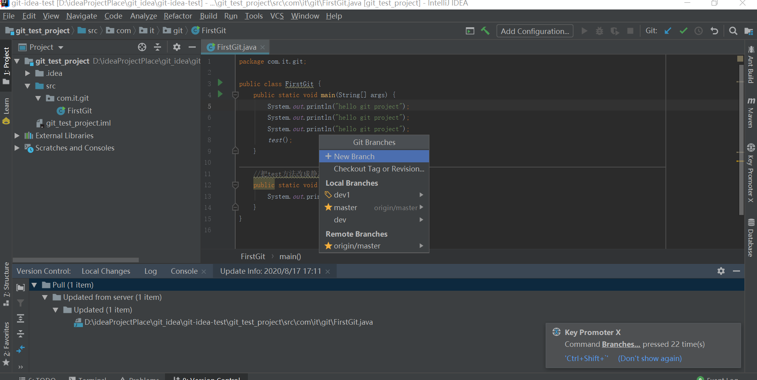Toggle the 7: Structure side tab
This screenshot has height=380, width=757.
6,284
